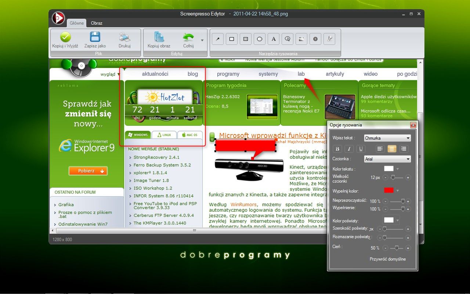This screenshot has width=470, height=294.
Task: Click the Kopiuj i Wyjdź checkmark icon
Action: click(65, 37)
